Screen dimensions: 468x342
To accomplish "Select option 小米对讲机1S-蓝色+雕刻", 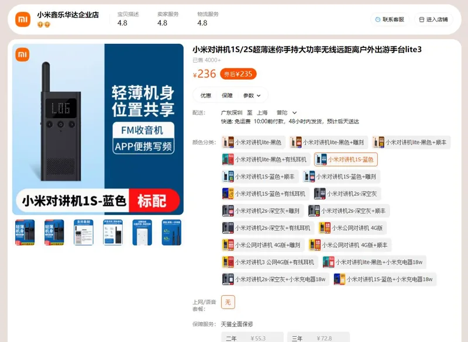I will pos(341,177).
